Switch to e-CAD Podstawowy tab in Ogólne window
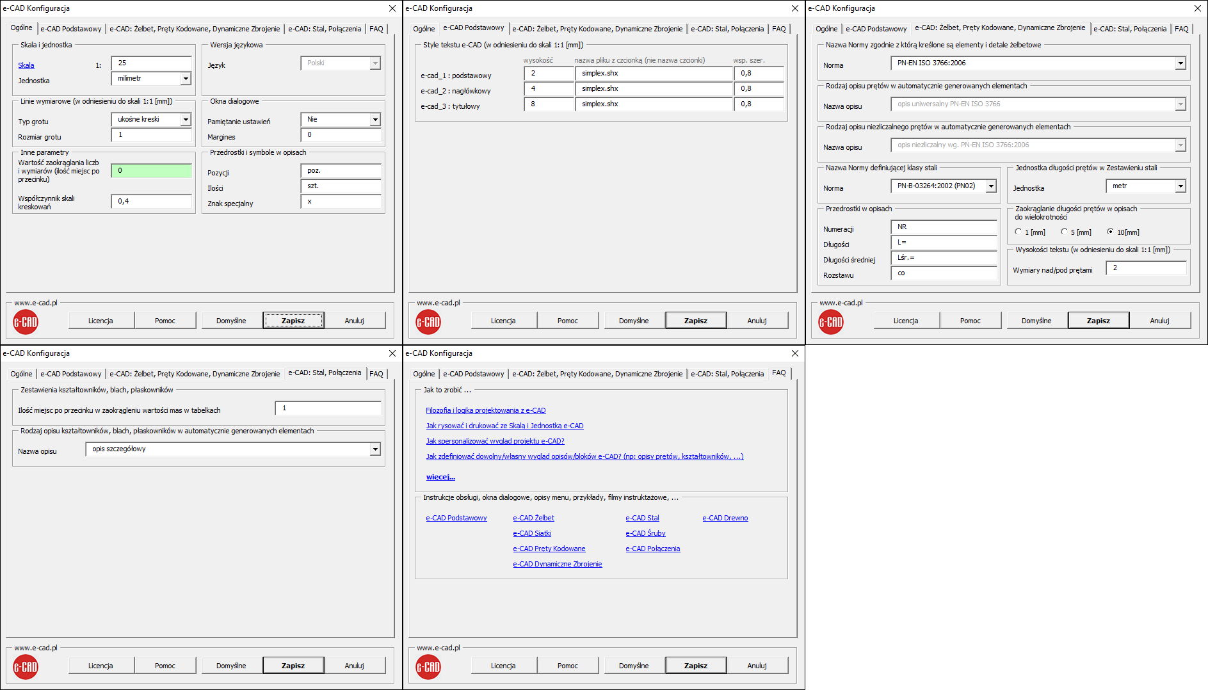The width and height of the screenshot is (1208, 690). (71, 29)
